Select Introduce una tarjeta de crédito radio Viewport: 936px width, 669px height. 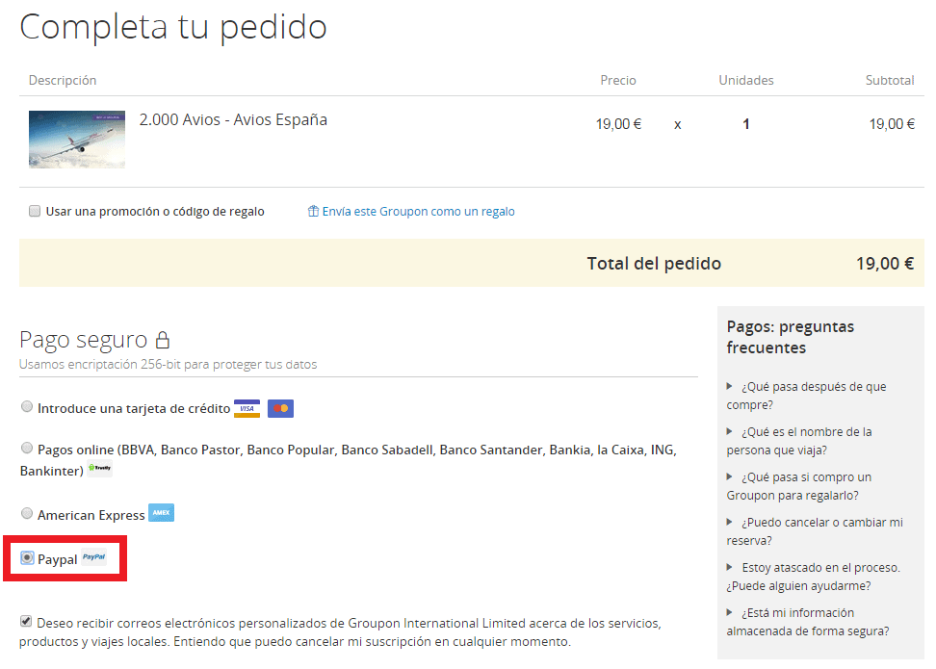coord(27,406)
